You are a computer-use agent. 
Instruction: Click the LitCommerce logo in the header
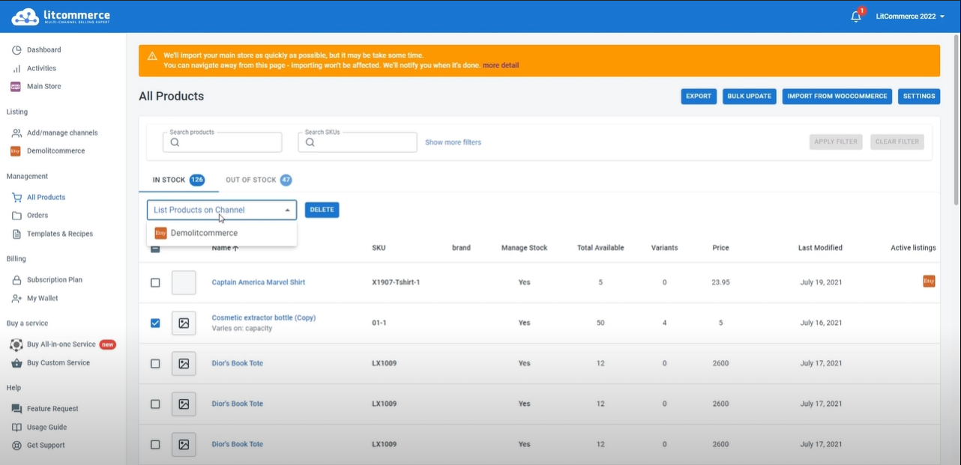point(61,16)
